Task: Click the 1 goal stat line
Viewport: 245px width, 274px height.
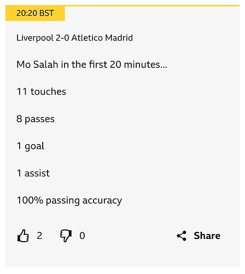Action: point(31,146)
